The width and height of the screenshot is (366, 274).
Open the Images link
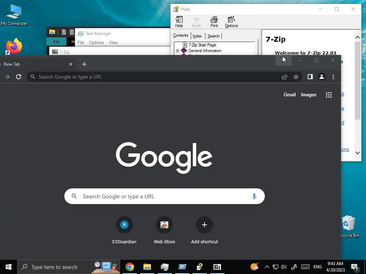(x=308, y=95)
